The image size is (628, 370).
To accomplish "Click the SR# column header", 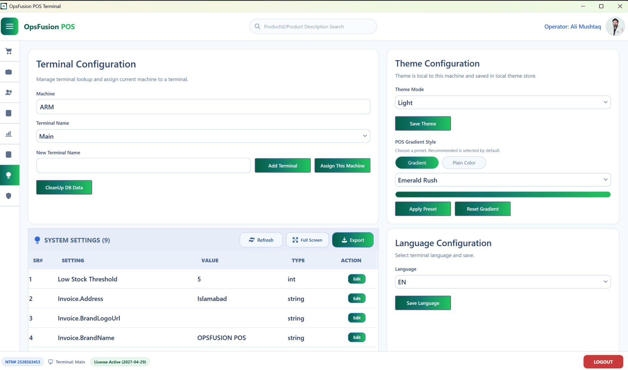I will click(38, 260).
